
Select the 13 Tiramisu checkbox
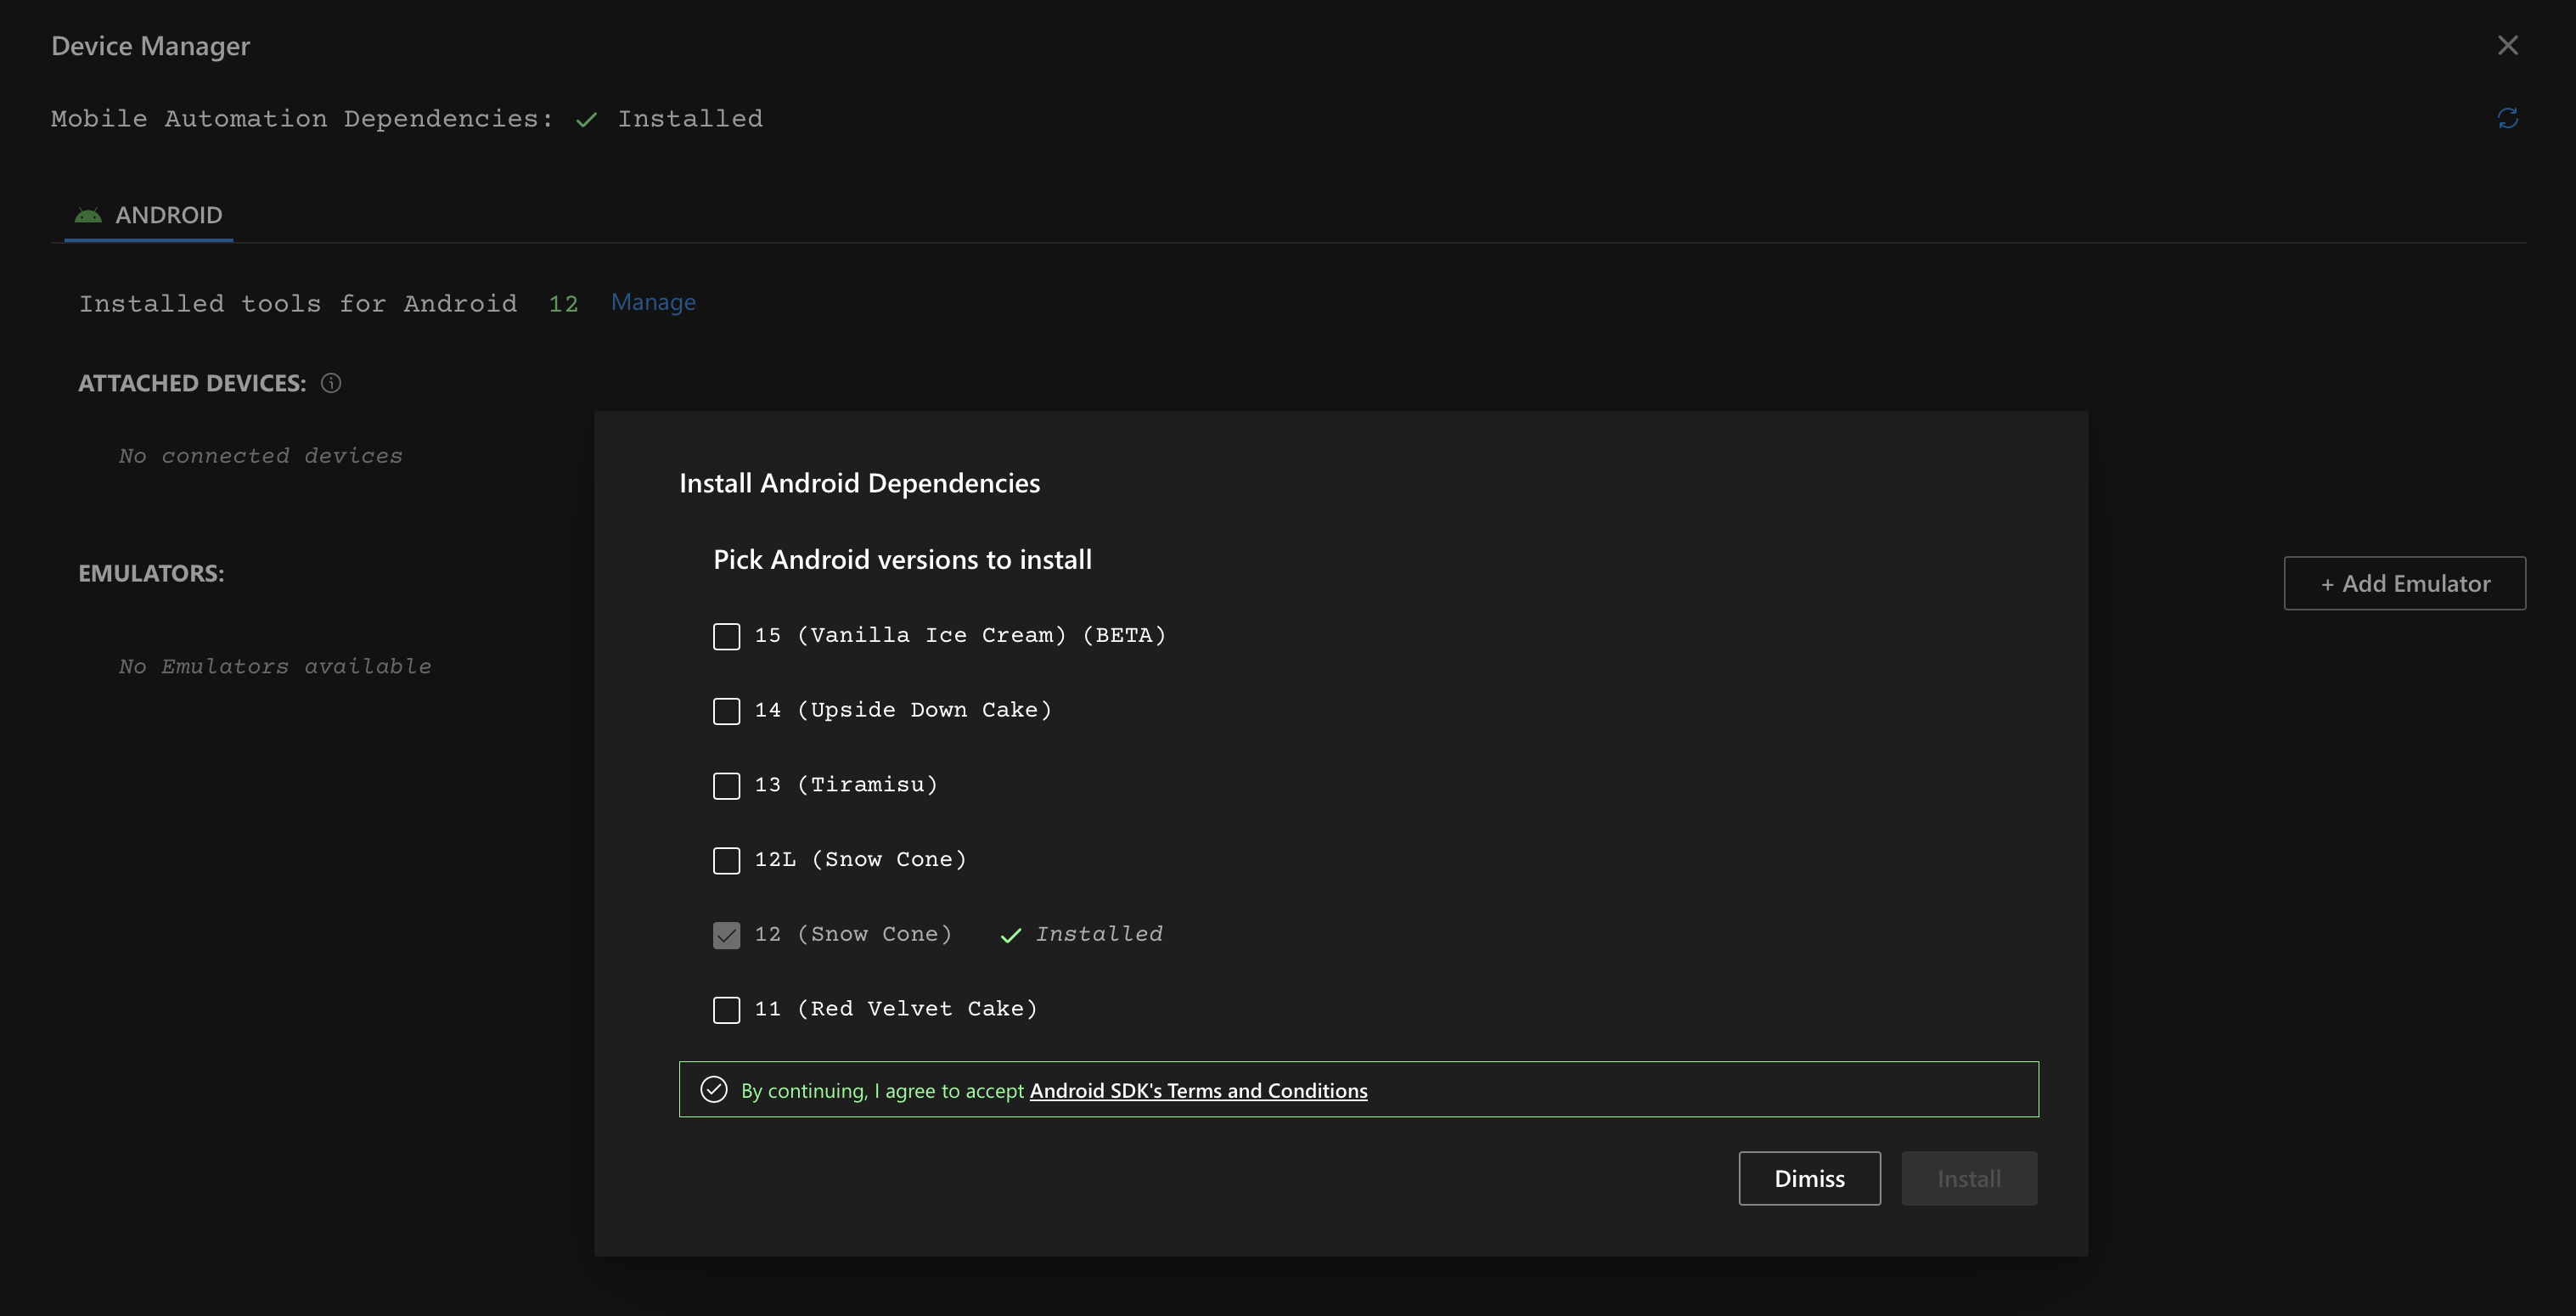[727, 785]
